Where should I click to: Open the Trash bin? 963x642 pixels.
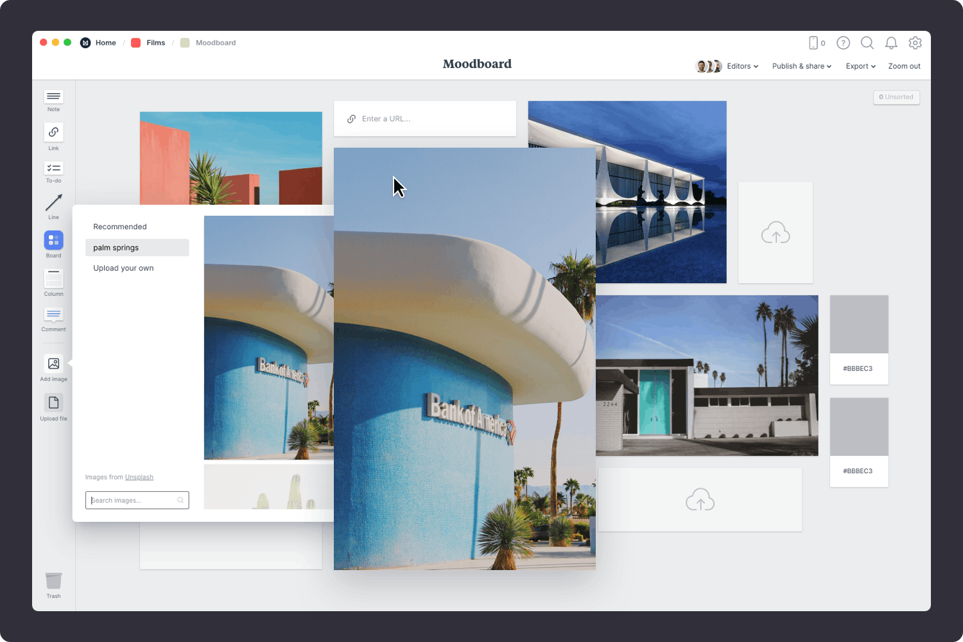coord(53,581)
